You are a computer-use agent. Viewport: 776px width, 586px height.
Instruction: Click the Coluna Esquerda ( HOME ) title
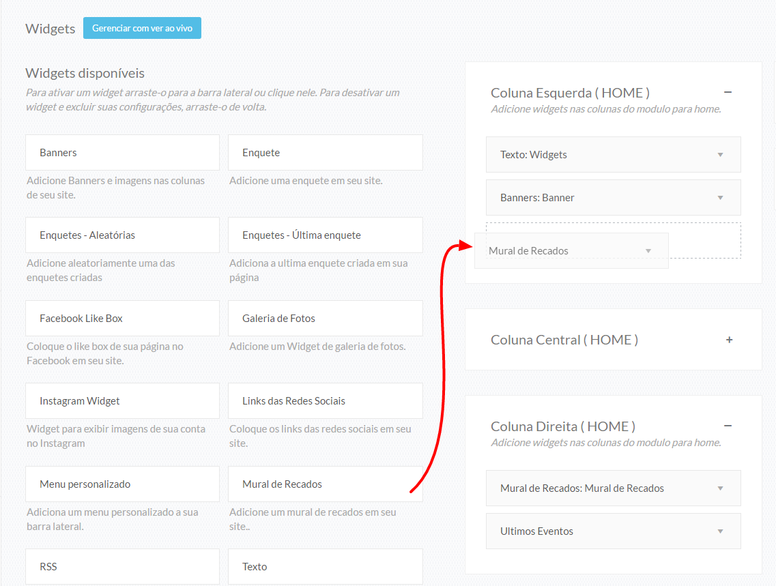pos(570,93)
